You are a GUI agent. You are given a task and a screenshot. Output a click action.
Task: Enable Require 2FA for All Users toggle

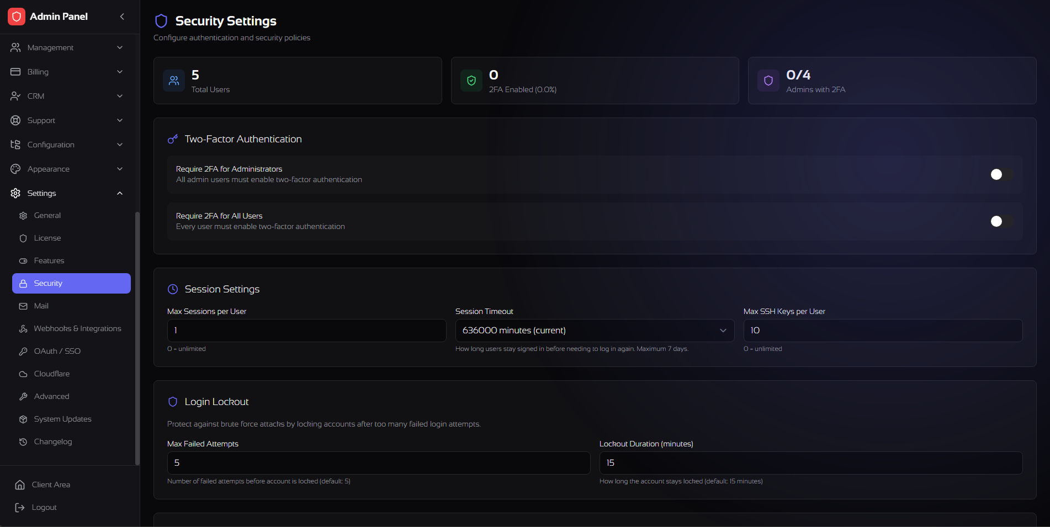1001,221
